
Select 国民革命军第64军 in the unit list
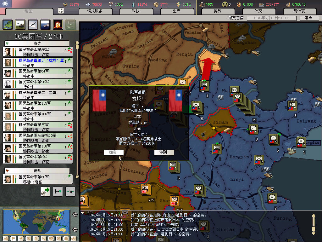[38, 73]
